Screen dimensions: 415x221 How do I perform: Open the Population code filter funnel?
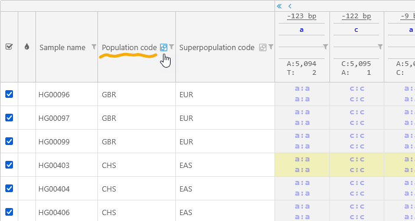click(172, 47)
